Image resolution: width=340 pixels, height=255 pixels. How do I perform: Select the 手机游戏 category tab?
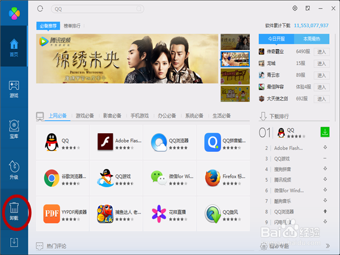tap(139, 116)
